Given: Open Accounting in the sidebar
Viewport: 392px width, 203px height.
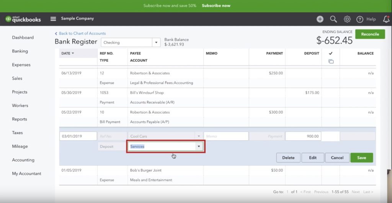Looking at the screenshot, I should coord(23,160).
